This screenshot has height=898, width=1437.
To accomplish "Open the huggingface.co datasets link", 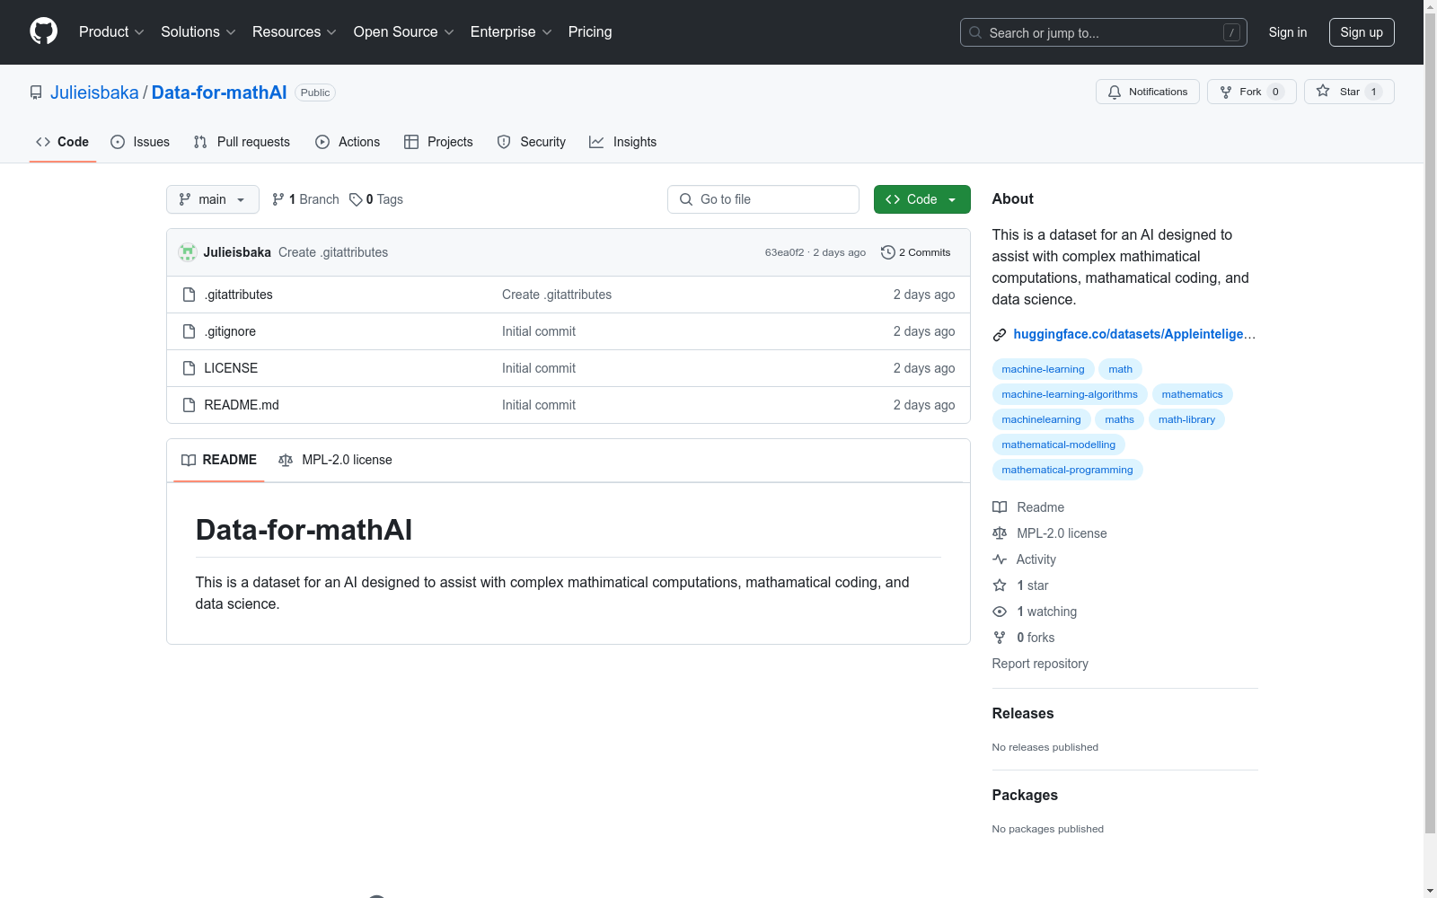I will (1134, 334).
